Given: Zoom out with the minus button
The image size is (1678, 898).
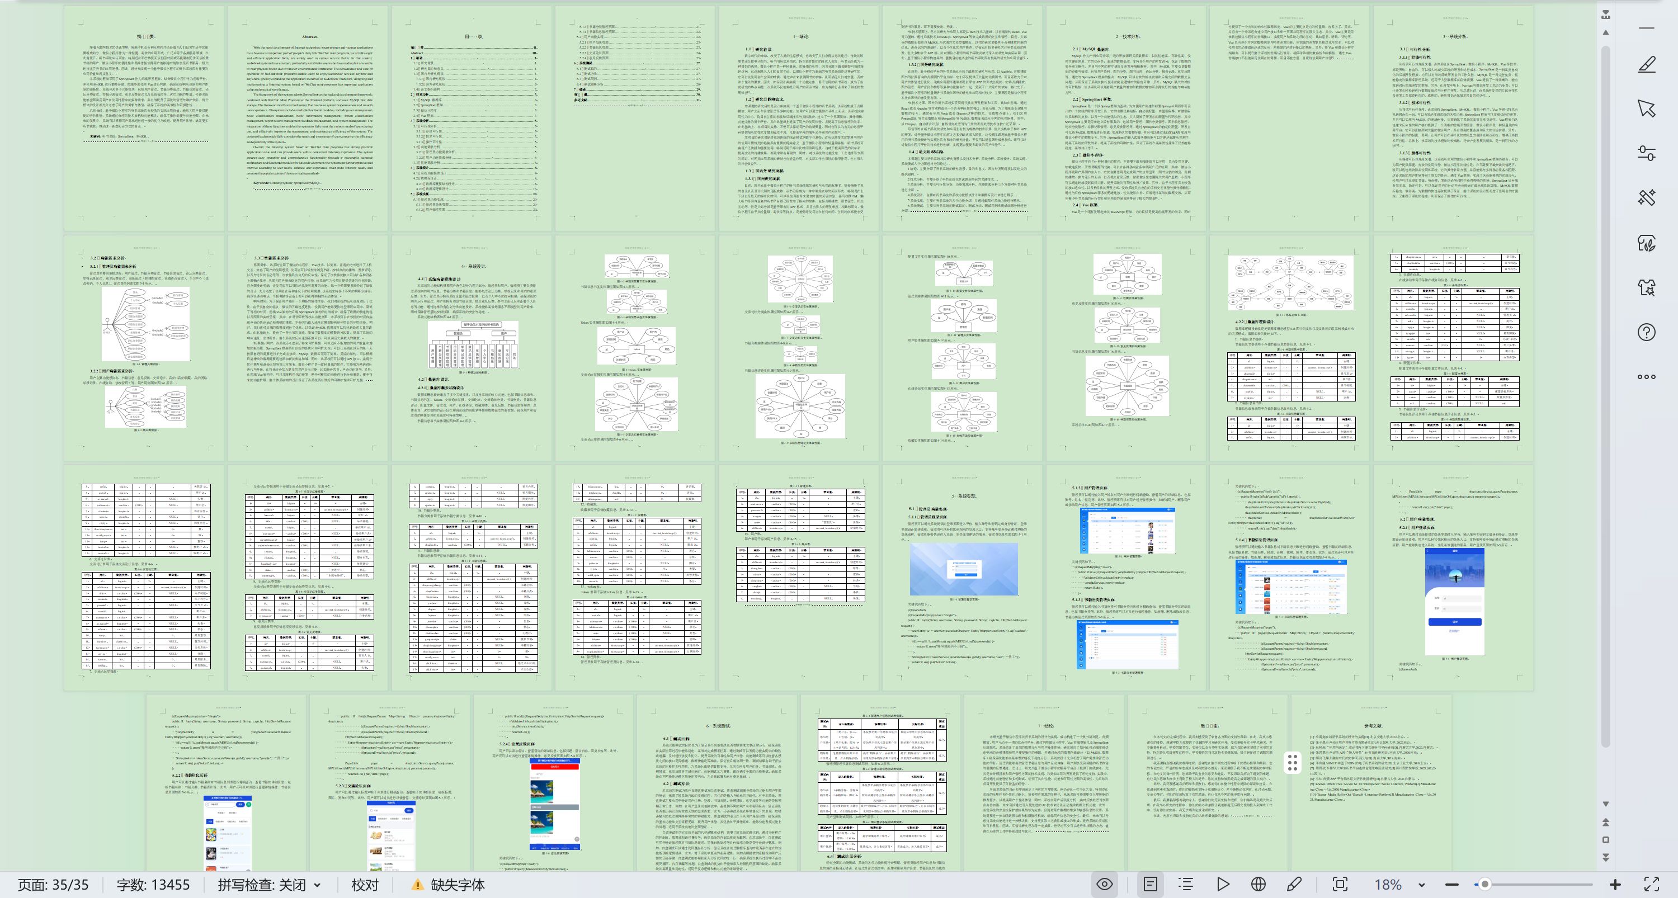Looking at the screenshot, I should [x=1452, y=885].
